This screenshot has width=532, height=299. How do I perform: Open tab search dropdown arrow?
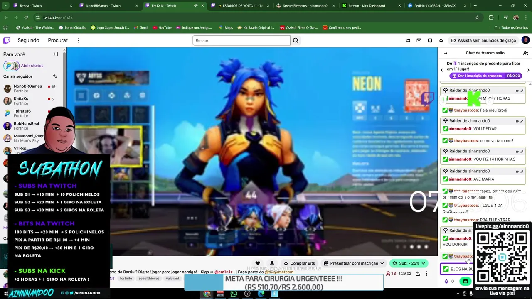click(6, 6)
